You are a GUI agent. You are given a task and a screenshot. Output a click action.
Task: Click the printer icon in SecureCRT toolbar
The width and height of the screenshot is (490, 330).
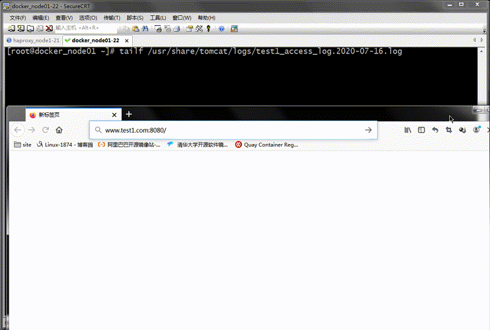click(177, 28)
